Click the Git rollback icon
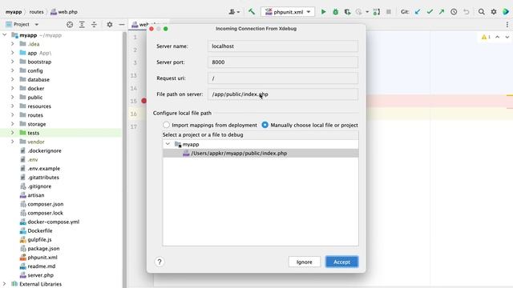Viewport: 513px width, 288px height. point(467,12)
